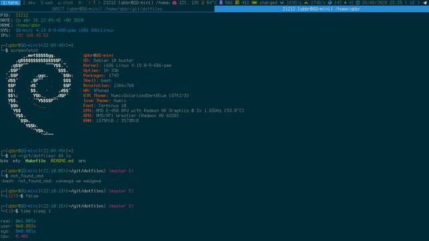This screenshot has width=429, height=241.
Task: Click the 'screenfetch' command text
Action: 24,51
